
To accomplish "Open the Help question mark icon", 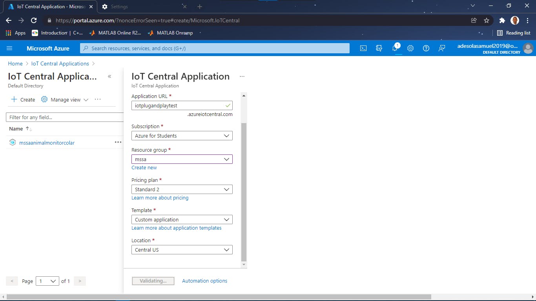I will (426, 48).
